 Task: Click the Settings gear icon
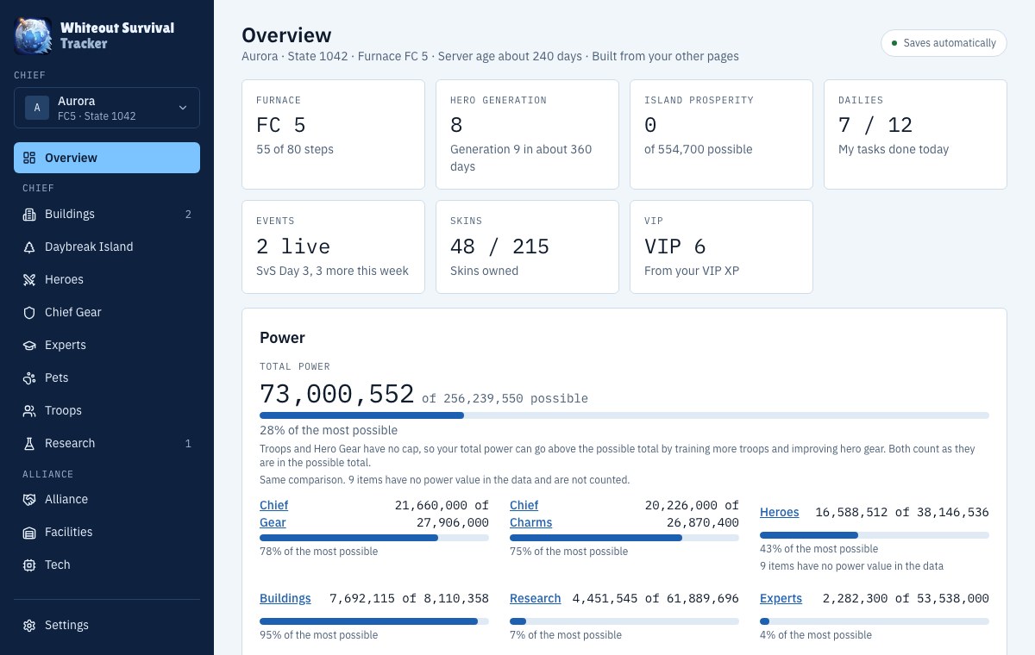pos(29,625)
